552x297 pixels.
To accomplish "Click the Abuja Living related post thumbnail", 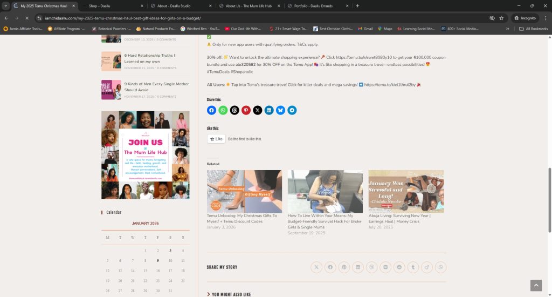I will click(406, 191).
